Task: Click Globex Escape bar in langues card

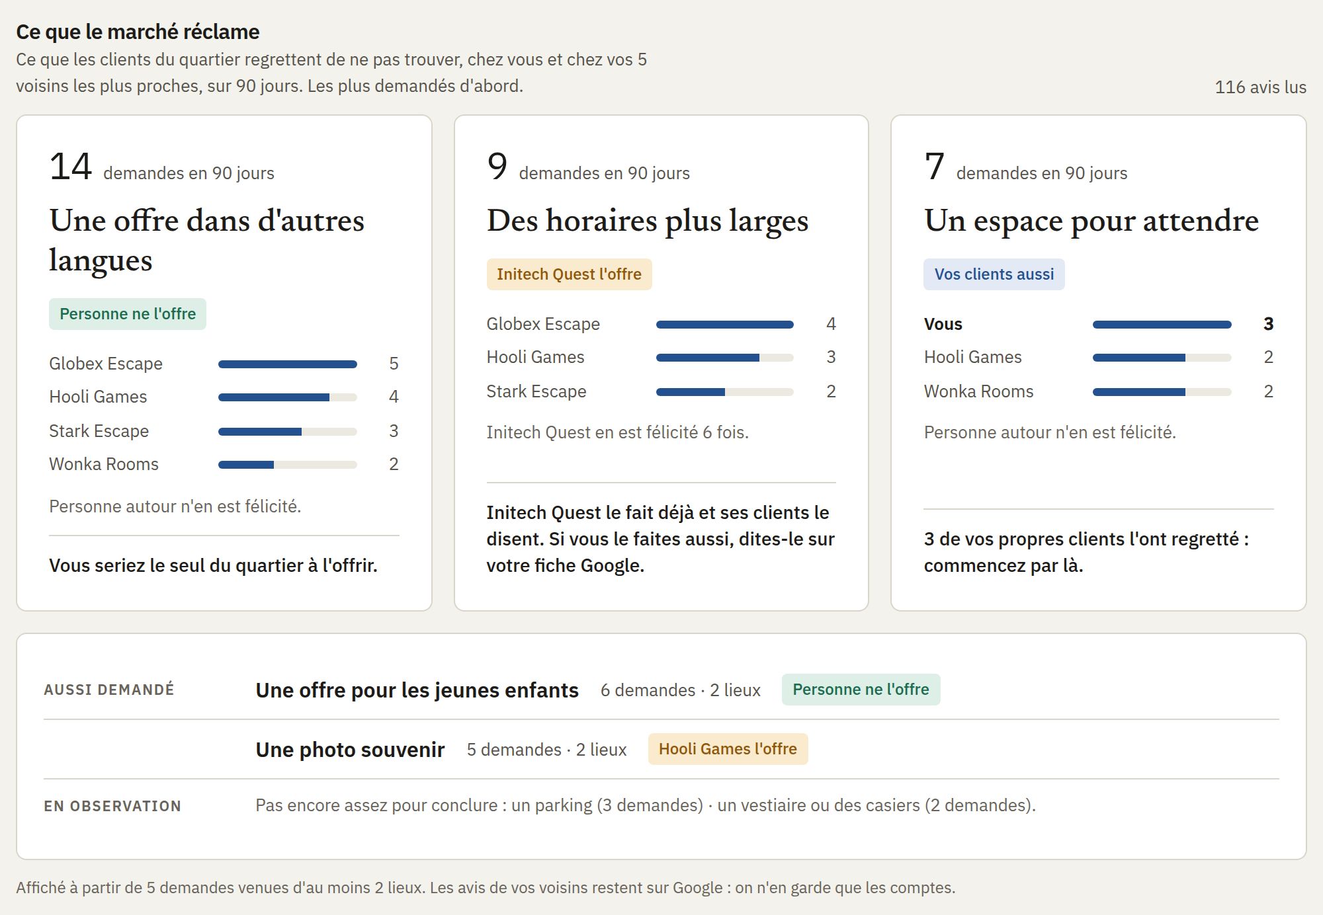Action: tap(288, 364)
